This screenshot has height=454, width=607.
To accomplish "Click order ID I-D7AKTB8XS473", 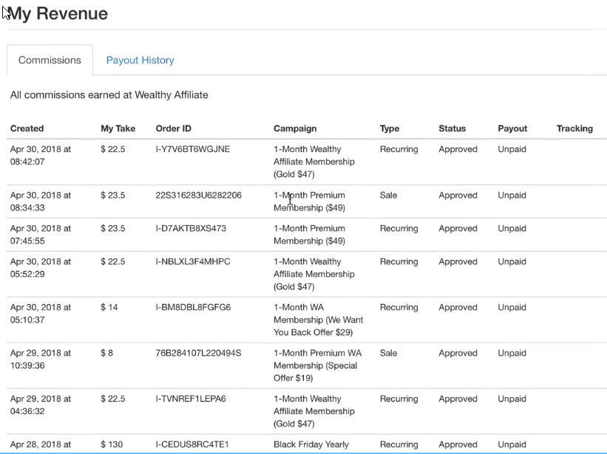I will (191, 228).
